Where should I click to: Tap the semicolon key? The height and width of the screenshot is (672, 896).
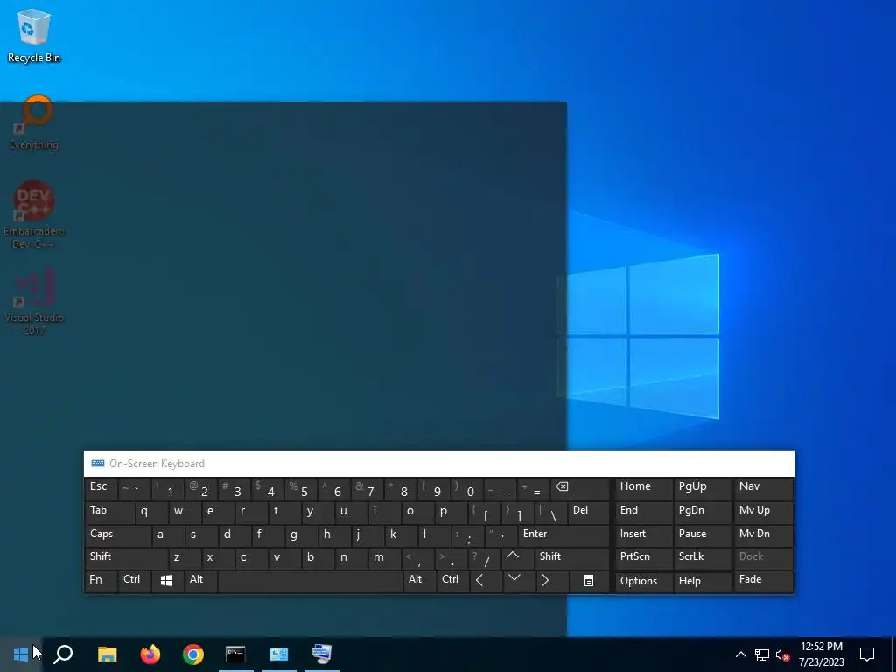pos(467,535)
